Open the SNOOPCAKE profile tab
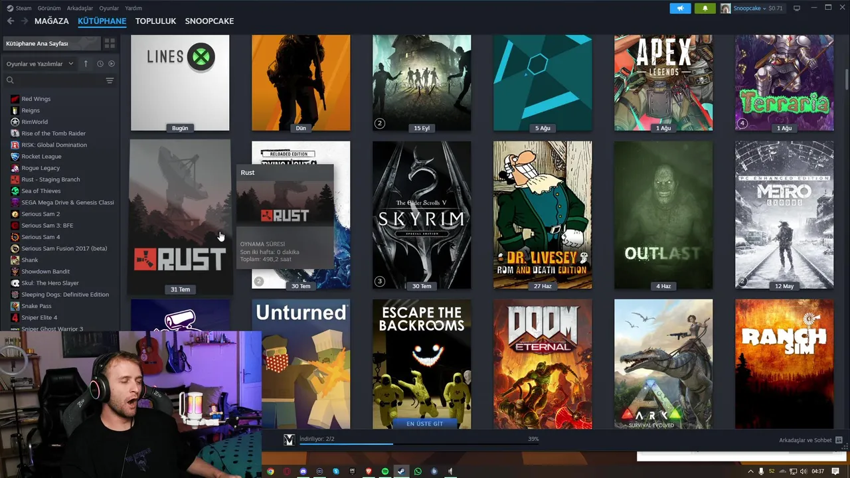Screen dimensions: 850x478 209,21
